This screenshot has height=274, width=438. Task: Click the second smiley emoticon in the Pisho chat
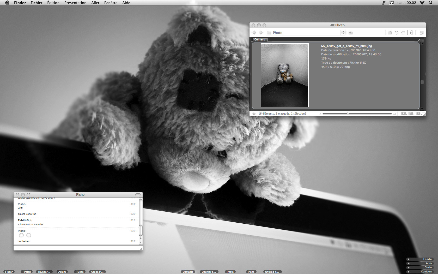pyautogui.click(x=29, y=235)
